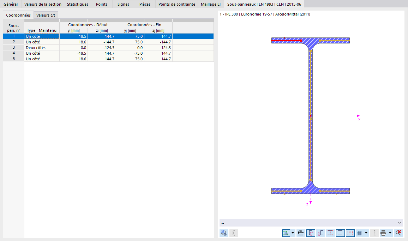Open the Pièces tab

[x=145, y=4]
